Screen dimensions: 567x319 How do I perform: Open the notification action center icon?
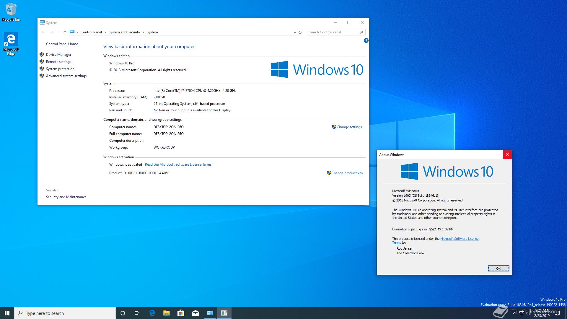point(557,313)
